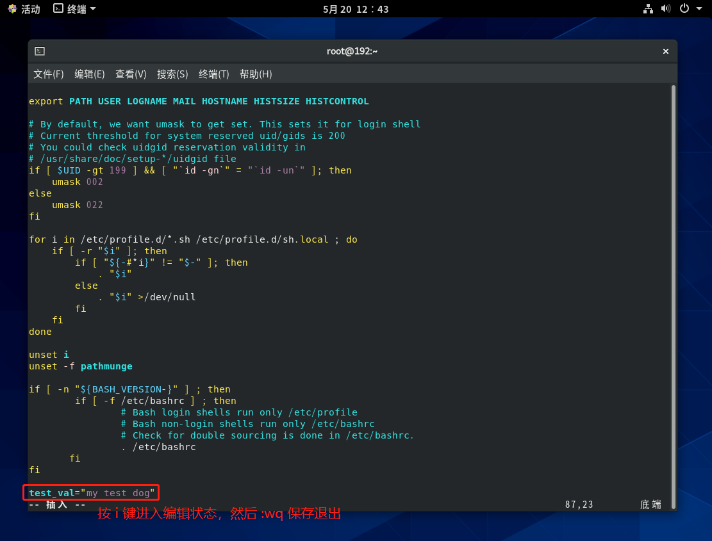Click the terminal app icon in top bar

click(x=58, y=9)
